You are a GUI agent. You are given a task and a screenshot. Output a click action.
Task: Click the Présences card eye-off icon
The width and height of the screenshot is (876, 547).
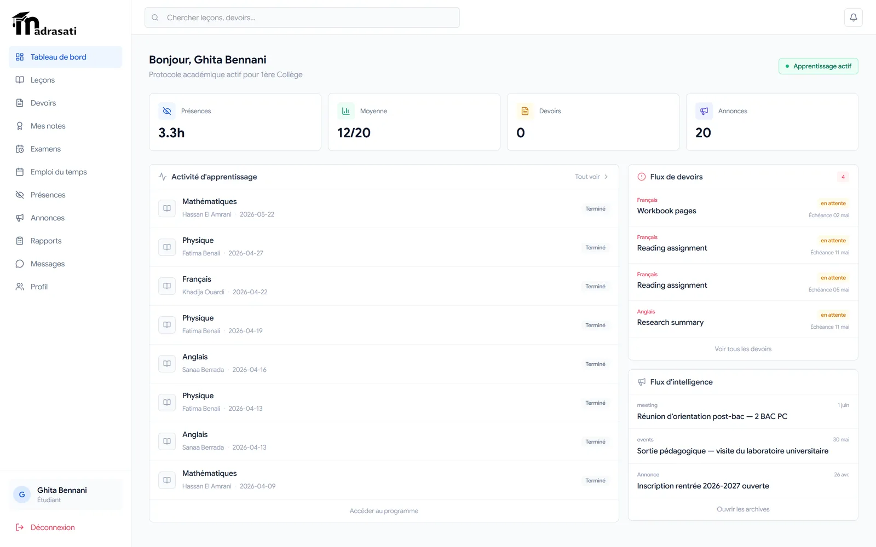[x=167, y=111]
